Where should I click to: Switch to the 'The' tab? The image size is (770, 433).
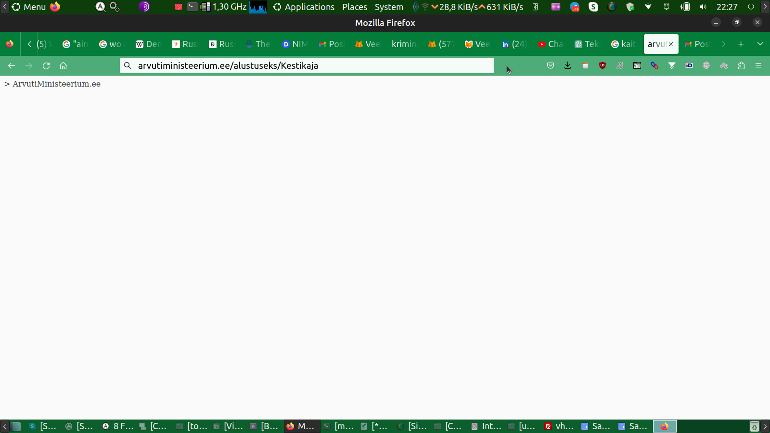(x=258, y=44)
